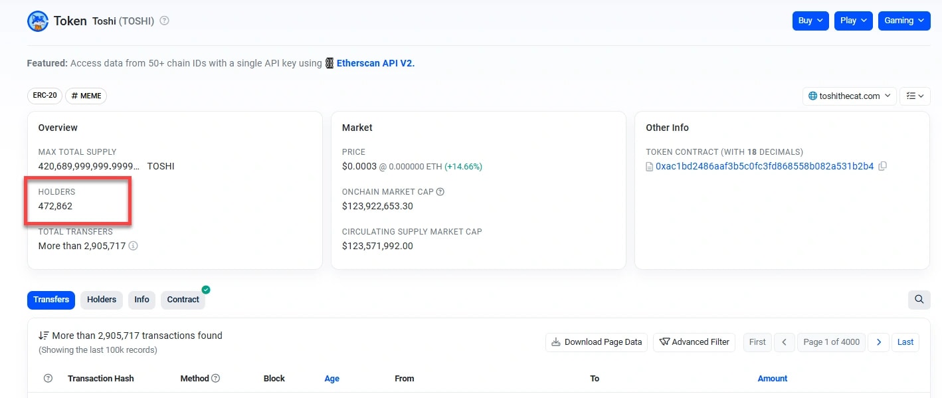Open the Gaming dropdown
The image size is (942, 398).
[903, 21]
